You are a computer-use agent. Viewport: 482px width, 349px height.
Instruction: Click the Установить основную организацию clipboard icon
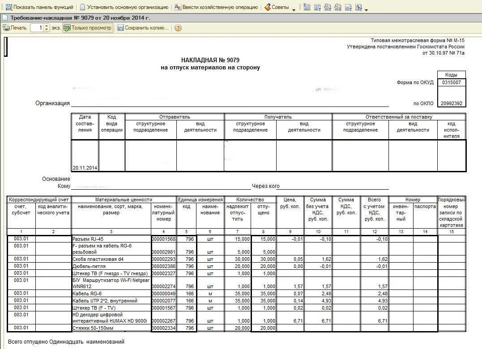tap(82, 7)
